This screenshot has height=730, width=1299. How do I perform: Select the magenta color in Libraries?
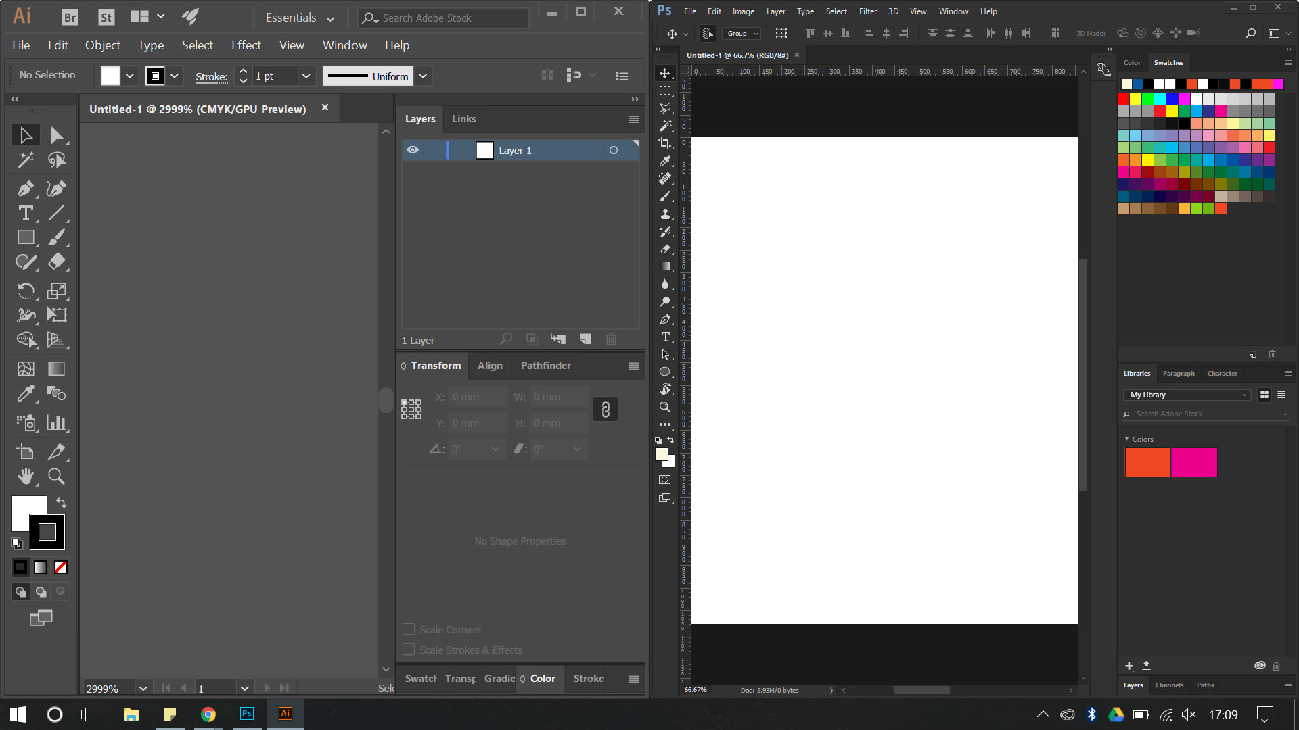coord(1194,462)
